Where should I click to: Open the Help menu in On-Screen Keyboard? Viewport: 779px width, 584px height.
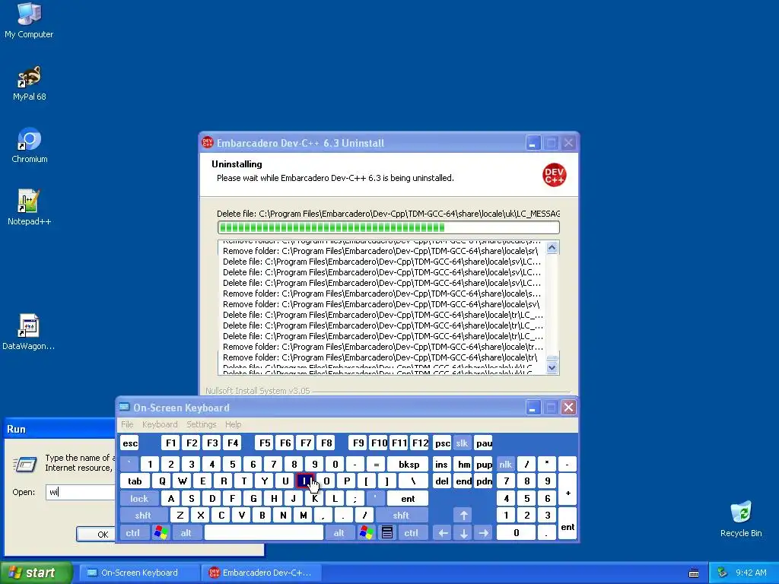233,424
